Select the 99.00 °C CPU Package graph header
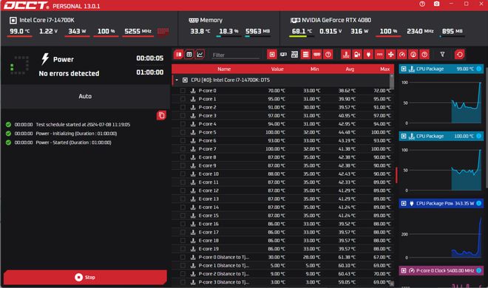This screenshot has height=288, width=488. 441,69
